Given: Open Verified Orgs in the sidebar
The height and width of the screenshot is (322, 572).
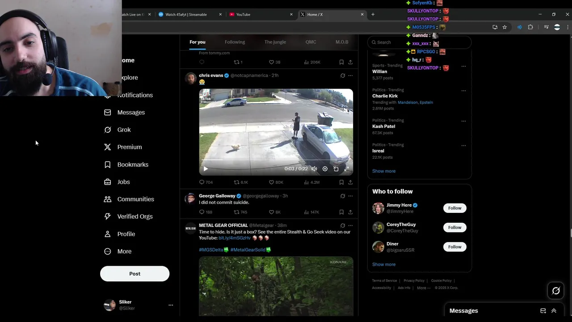Looking at the screenshot, I should (x=129, y=216).
